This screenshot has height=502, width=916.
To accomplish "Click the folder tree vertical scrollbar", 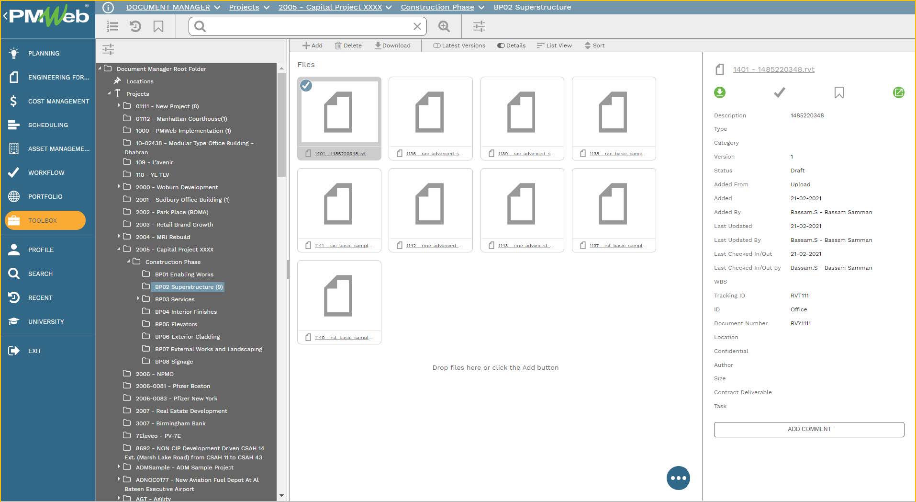I will (x=281, y=125).
